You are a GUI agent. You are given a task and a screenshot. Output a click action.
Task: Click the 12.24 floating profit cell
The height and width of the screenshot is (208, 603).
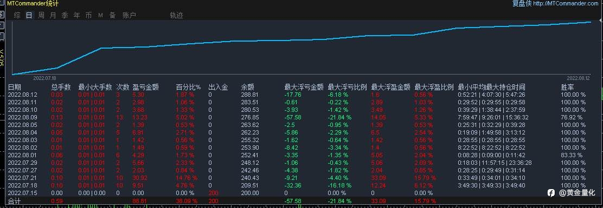tap(379, 185)
